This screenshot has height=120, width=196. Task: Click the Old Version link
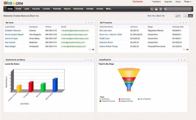pyautogui.click(x=138, y=1)
